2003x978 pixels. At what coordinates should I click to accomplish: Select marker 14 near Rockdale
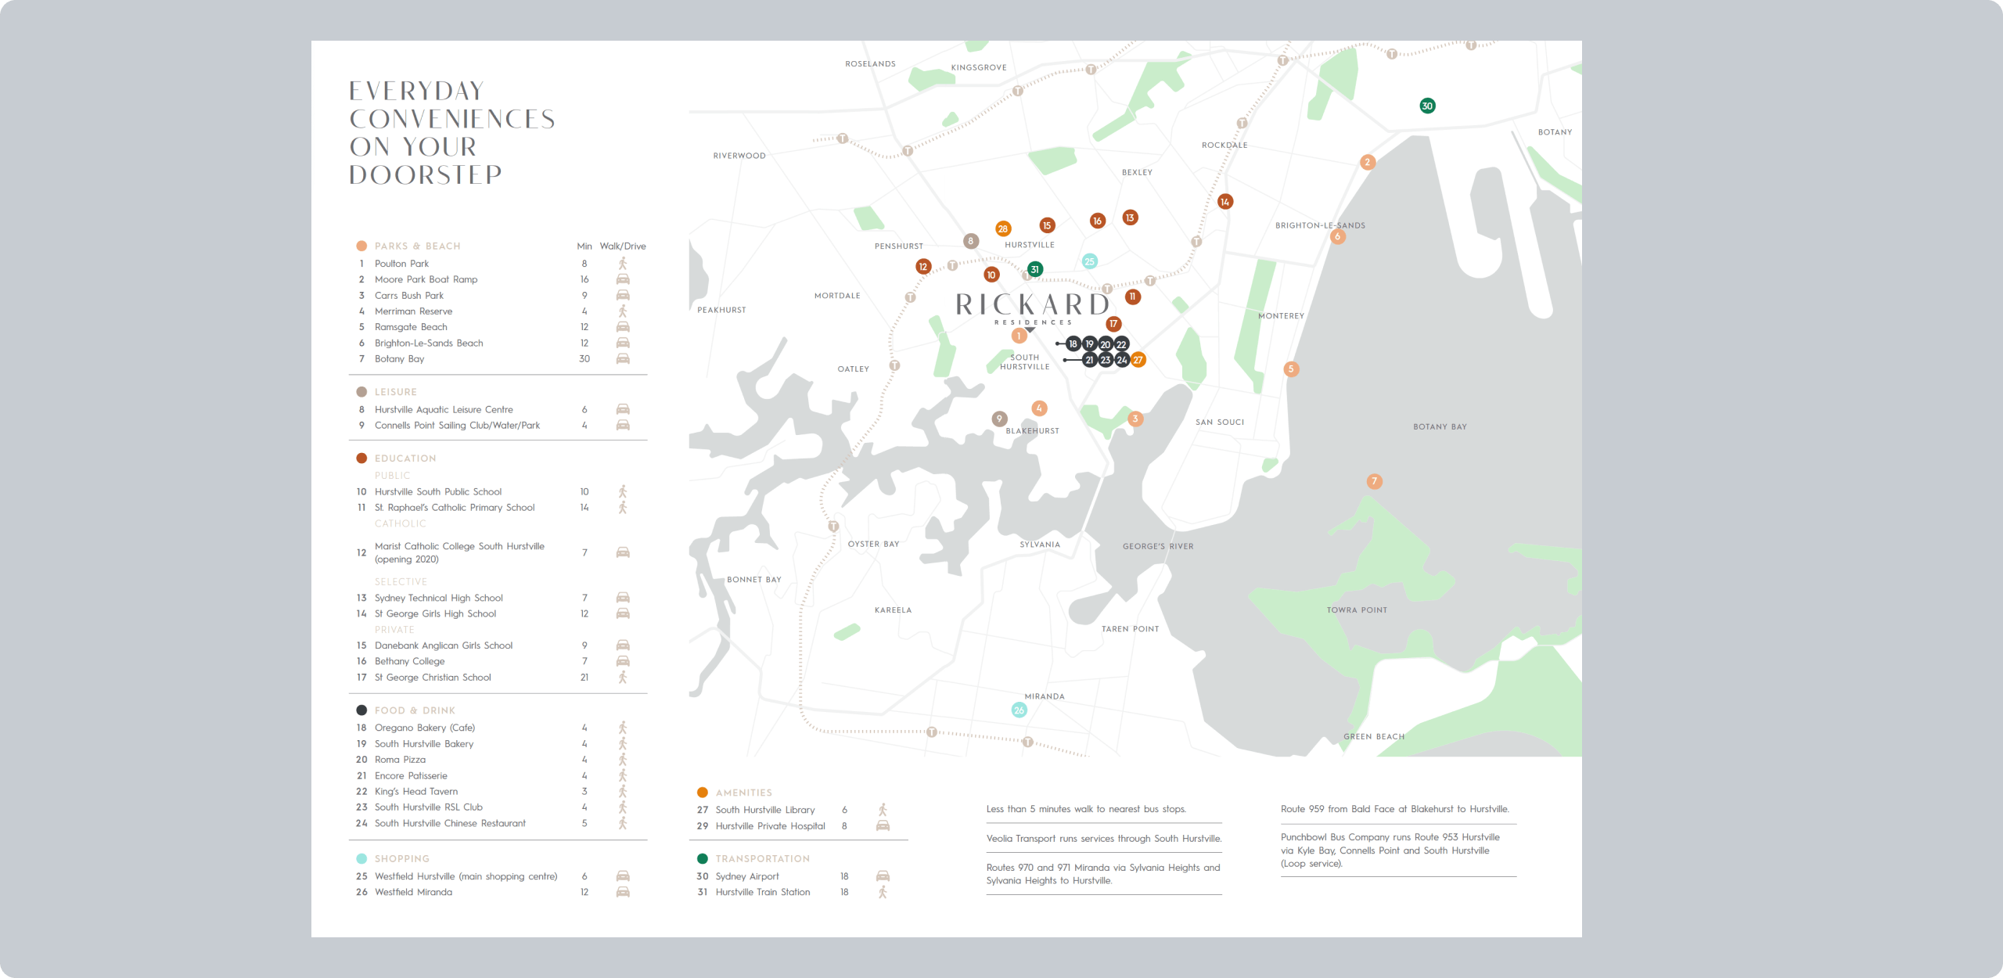point(1224,202)
